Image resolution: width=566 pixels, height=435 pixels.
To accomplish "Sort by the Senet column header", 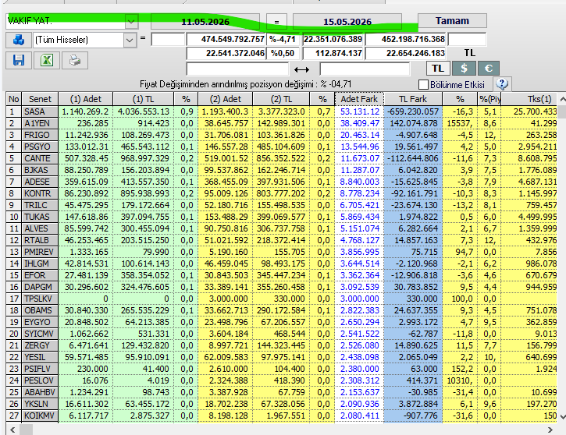I will 40,99.
